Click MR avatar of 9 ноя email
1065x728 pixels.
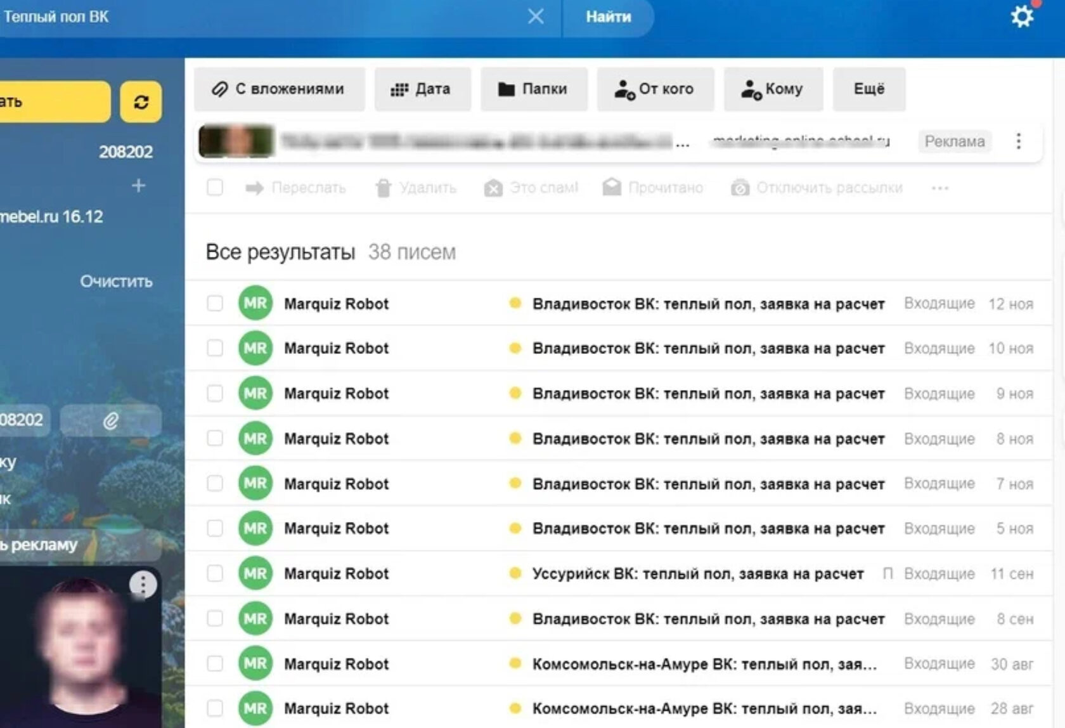tap(255, 393)
